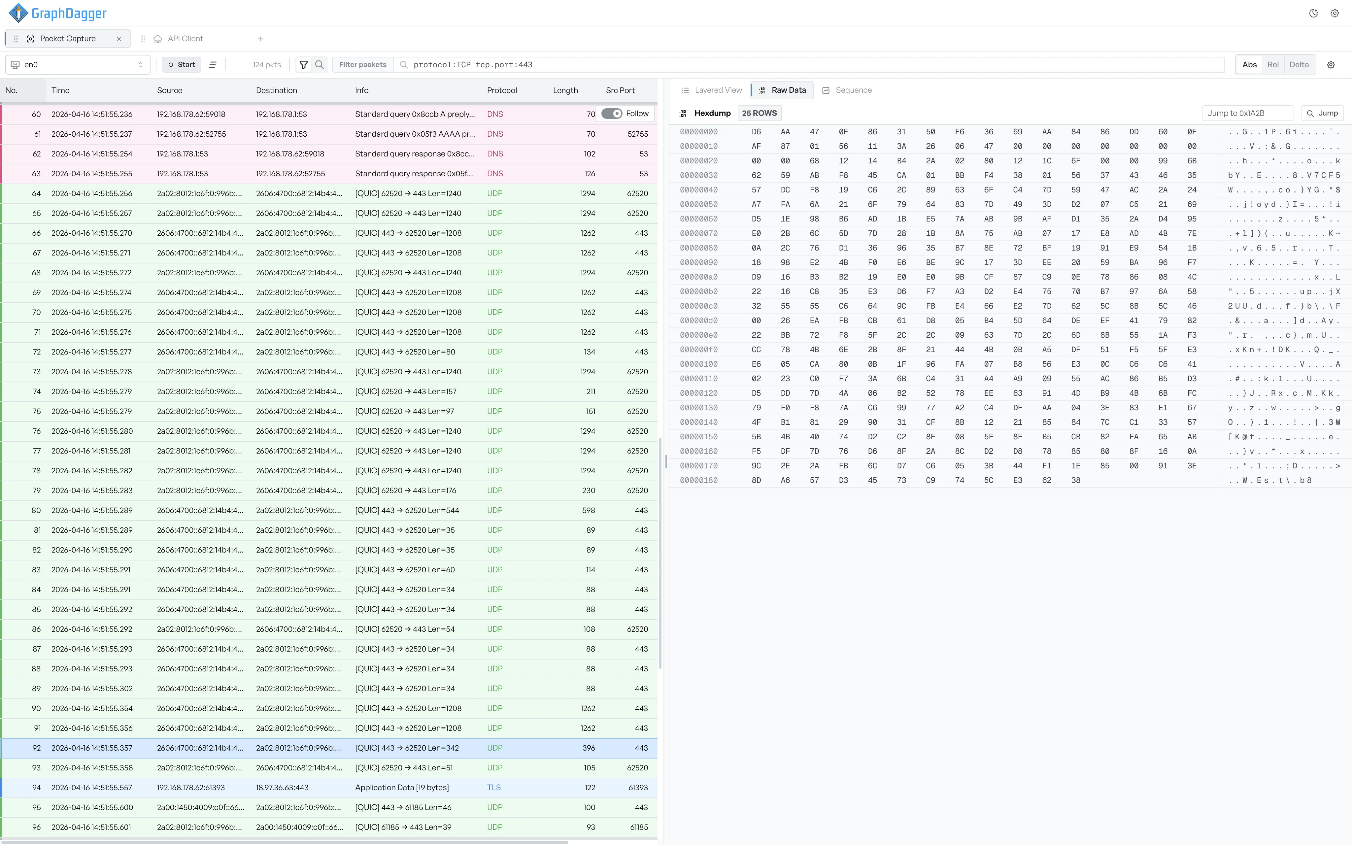Focus the Jump to 0x1A2B offset field
The height and width of the screenshot is (845, 1352).
point(1247,114)
